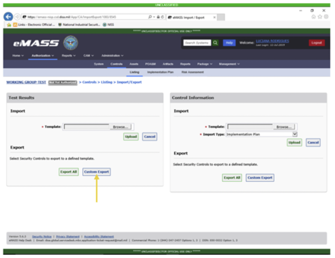Screen dimensions: 335x258
Task: Click Upload in the Test Results Import section
Action: [131, 137]
